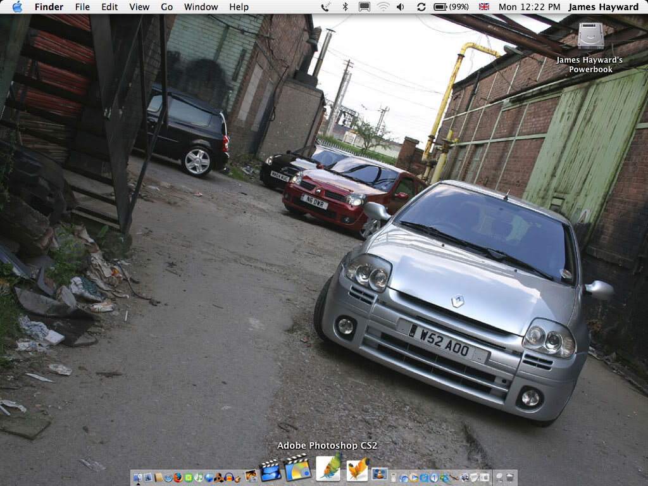Click James Hayward user name in menu bar
The width and height of the screenshot is (648, 486).
pyautogui.click(x=603, y=7)
